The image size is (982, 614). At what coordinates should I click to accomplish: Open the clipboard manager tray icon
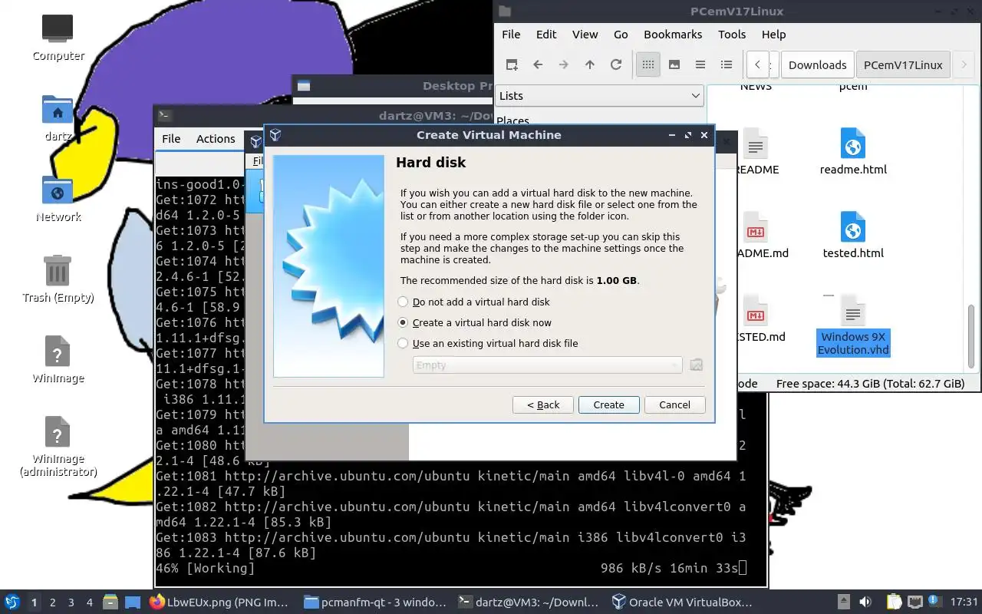895,602
